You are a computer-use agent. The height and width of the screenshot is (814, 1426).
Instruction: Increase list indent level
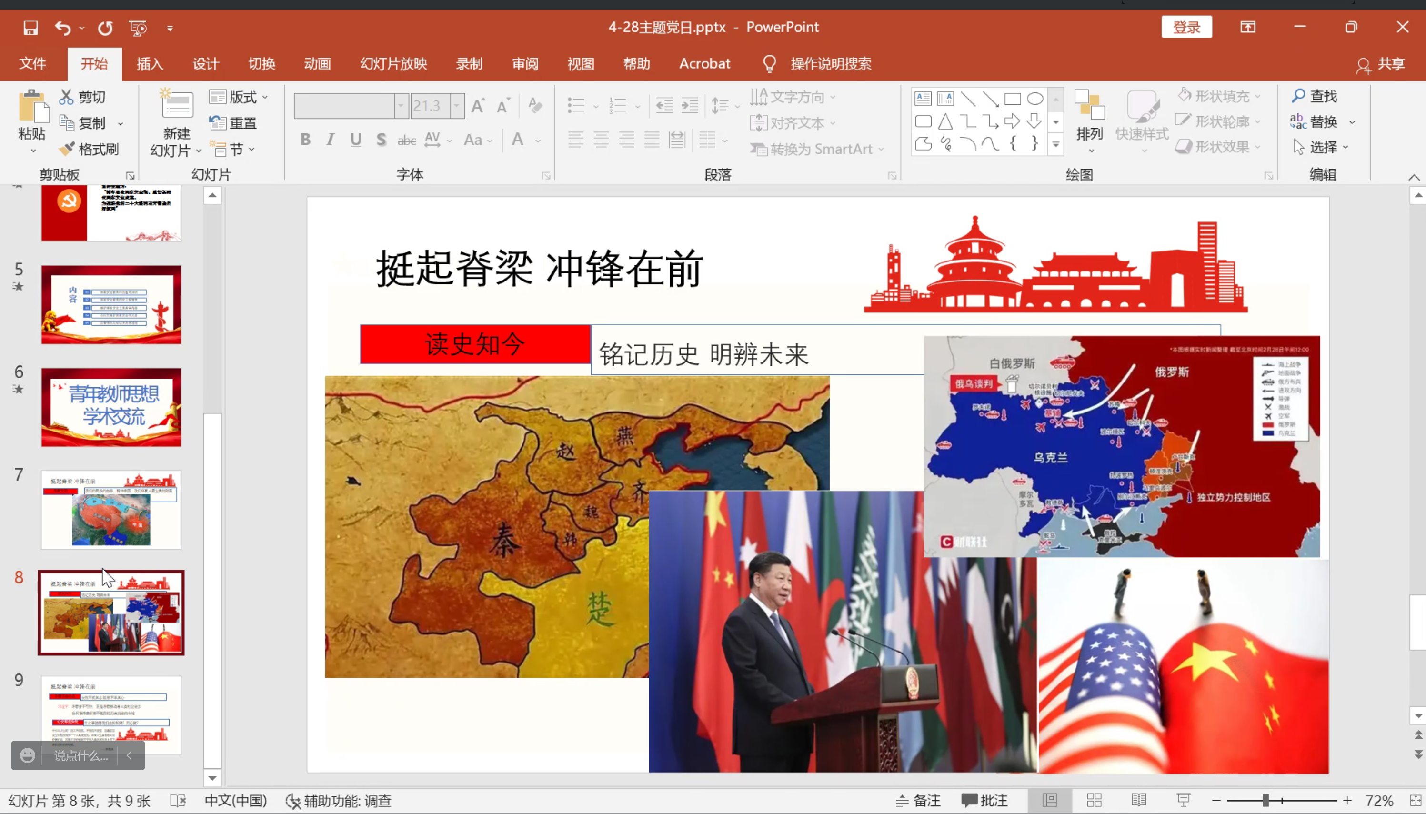pyautogui.click(x=690, y=105)
